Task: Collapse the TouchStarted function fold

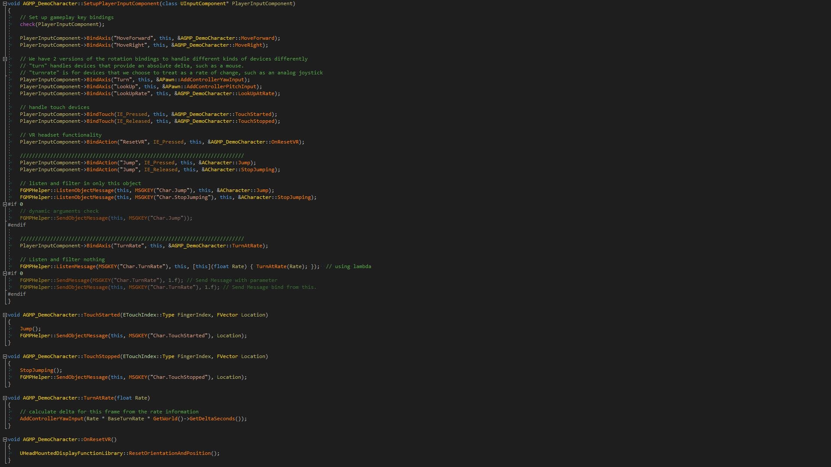Action: 5,315
